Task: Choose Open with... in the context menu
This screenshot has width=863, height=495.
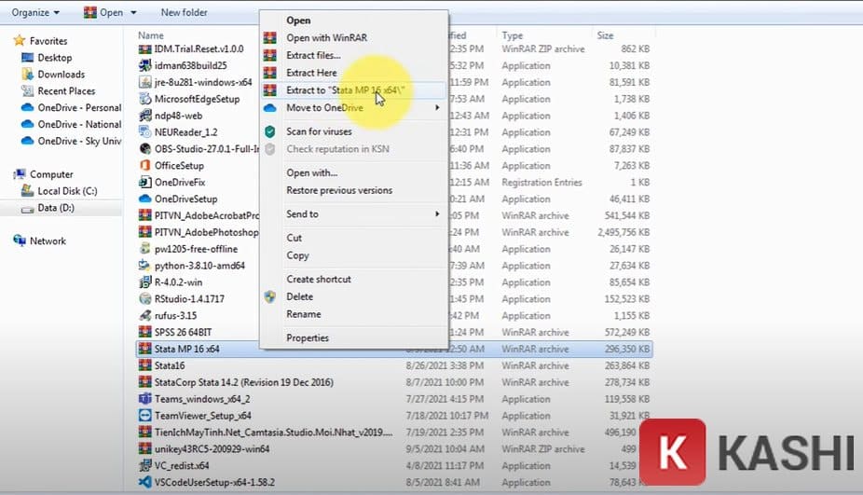Action: click(x=311, y=172)
